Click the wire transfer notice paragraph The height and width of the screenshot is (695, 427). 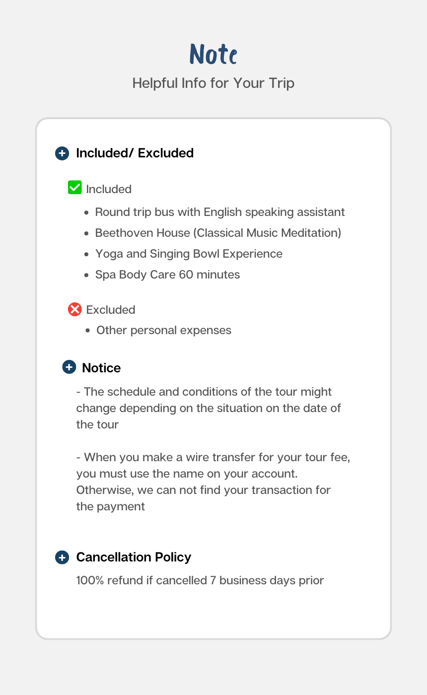(x=213, y=482)
